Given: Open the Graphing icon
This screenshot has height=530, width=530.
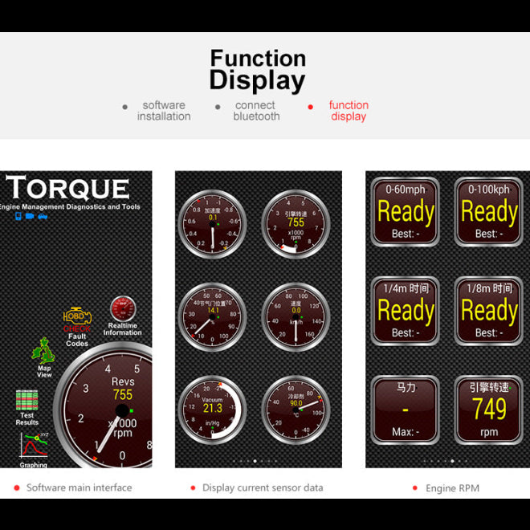Looking at the screenshot, I should [x=34, y=450].
